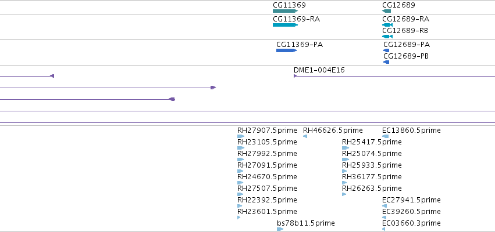Select the RH26263.5prime EST arrow
This screenshot has width=495, height=232.
tap(344, 194)
